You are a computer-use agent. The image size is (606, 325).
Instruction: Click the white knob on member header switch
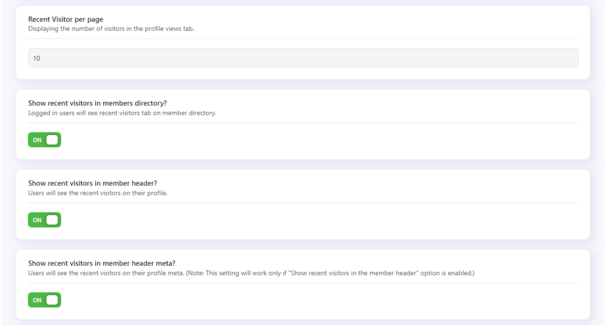click(52, 220)
